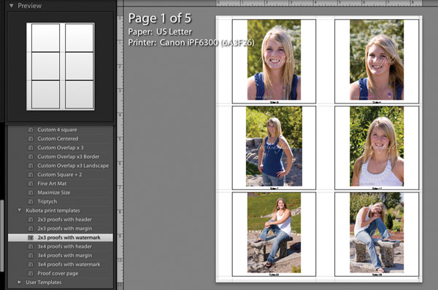Screen dimensions: 438x290
Task: Select bottom-left photo sitting on stone bench
Action: tap(274, 232)
